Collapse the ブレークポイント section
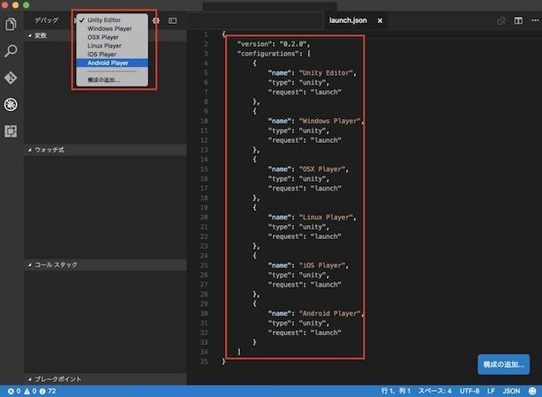The image size is (542, 397). pyautogui.click(x=105, y=379)
